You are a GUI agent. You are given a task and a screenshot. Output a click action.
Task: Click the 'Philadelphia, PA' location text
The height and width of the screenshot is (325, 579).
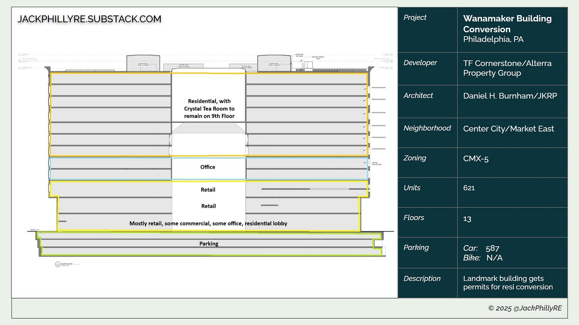[x=493, y=39]
